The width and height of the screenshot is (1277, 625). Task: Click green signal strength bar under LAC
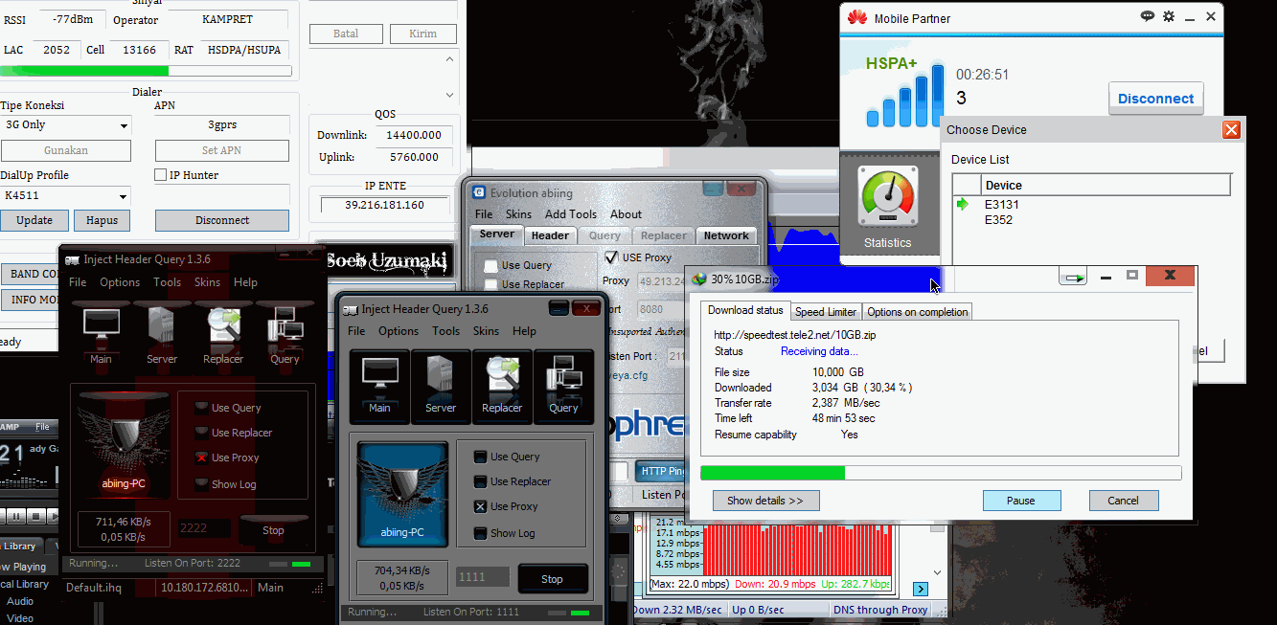[x=146, y=71]
